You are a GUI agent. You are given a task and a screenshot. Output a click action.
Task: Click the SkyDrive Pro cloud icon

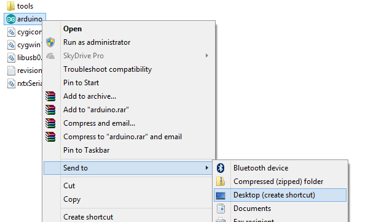pos(50,56)
